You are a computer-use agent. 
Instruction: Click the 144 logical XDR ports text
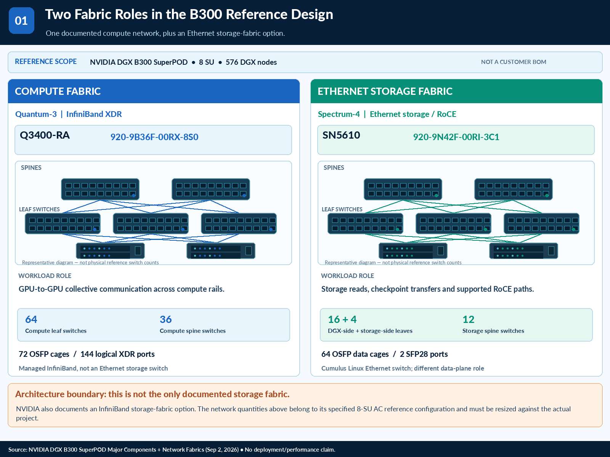click(117, 354)
